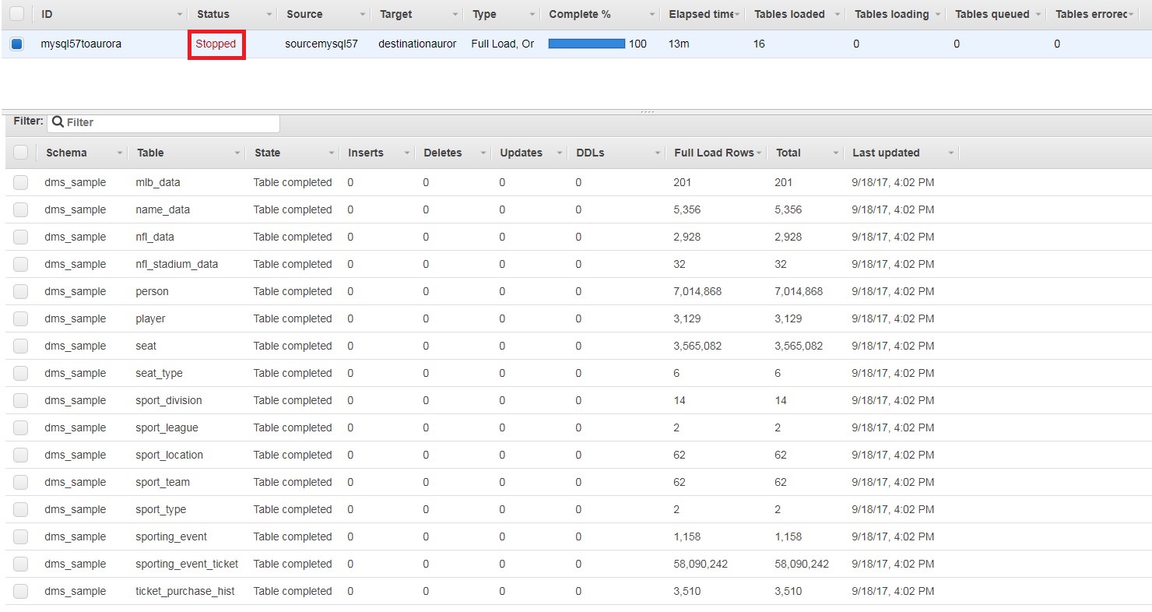Screen dimensions: 1152x612
Task: Click the 3,565,082 total value
Action: [x=799, y=346]
